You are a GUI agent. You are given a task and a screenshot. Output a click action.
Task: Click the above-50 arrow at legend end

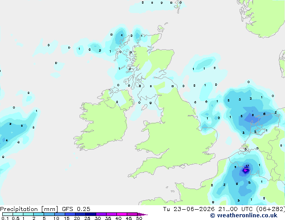(142, 214)
